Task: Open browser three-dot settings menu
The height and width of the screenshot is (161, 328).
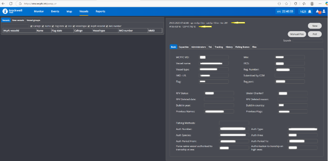Action: (x=319, y=3)
